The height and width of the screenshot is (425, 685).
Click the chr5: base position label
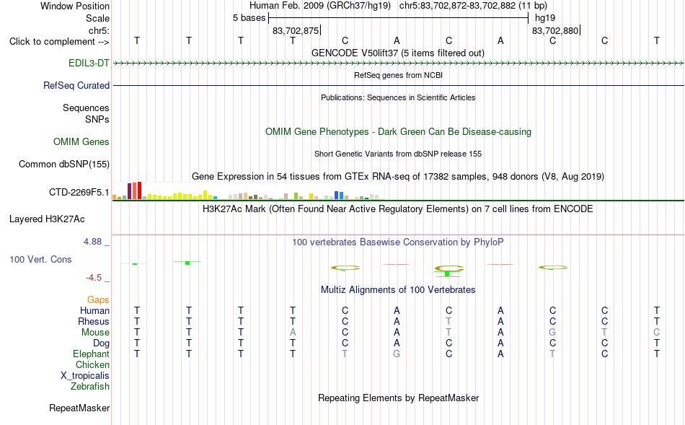[x=100, y=30]
